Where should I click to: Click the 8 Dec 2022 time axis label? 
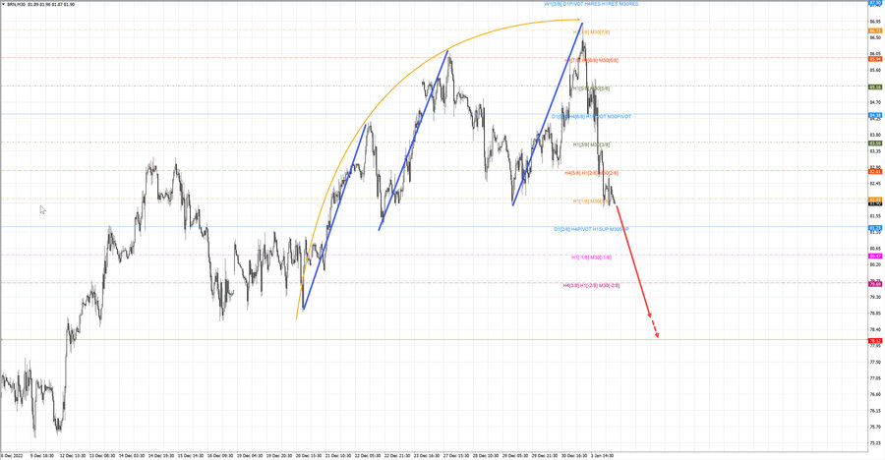point(12,455)
